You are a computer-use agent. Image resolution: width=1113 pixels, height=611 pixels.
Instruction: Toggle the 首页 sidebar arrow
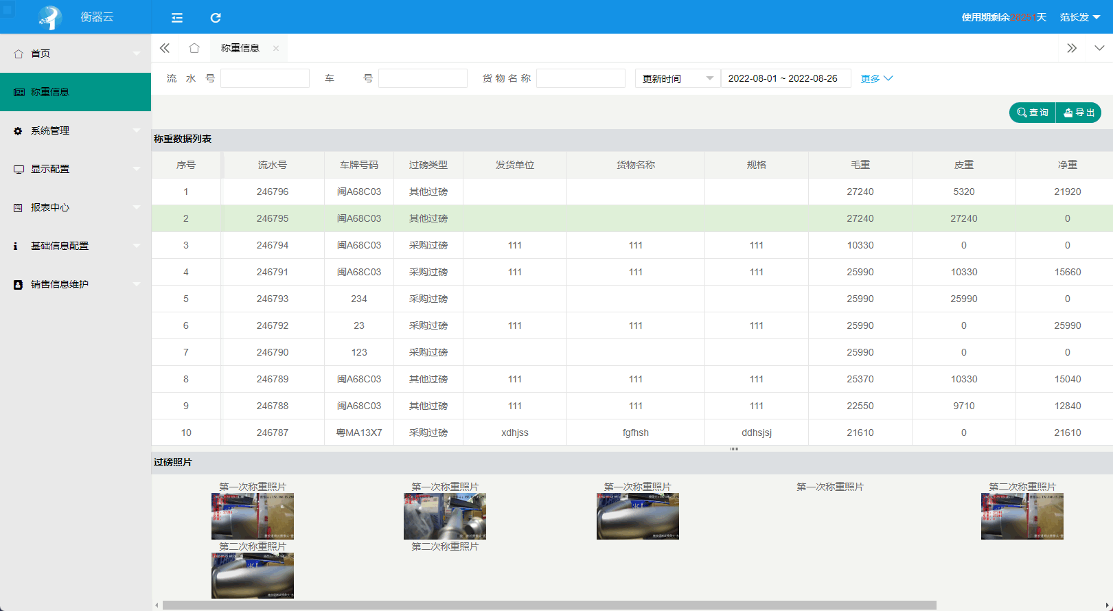pos(137,54)
